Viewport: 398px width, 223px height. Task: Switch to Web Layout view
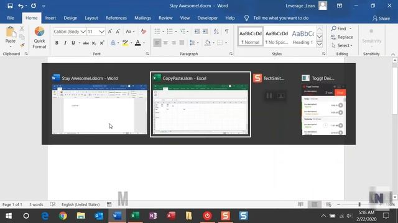328,204
